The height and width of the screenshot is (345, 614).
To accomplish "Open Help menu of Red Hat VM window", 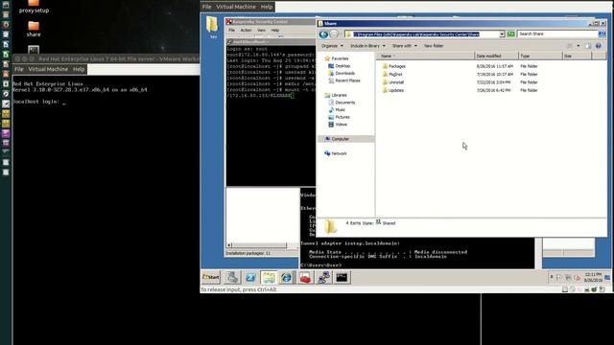I will (79, 69).
